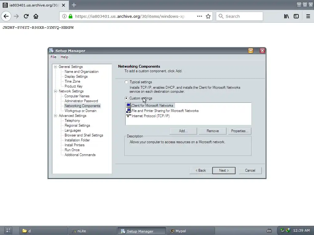The width and height of the screenshot is (314, 235).
Task: Click the Client for Microsoft Networks icon
Action: click(128, 105)
